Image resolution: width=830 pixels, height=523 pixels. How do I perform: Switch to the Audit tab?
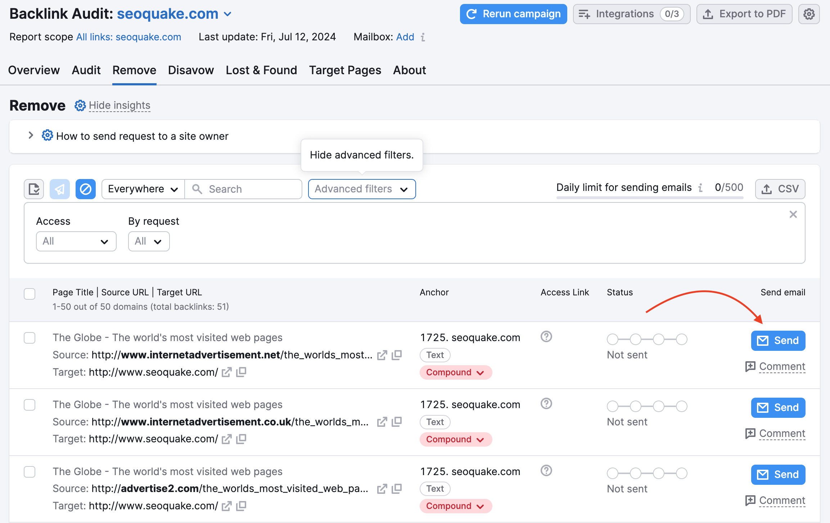86,70
